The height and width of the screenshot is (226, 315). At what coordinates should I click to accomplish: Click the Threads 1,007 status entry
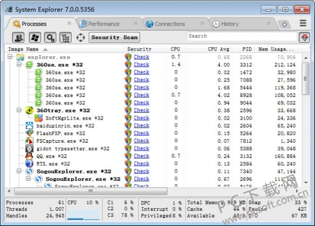pyautogui.click(x=35, y=209)
